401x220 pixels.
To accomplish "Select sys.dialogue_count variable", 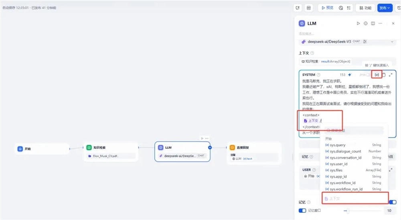I will point(354,151).
